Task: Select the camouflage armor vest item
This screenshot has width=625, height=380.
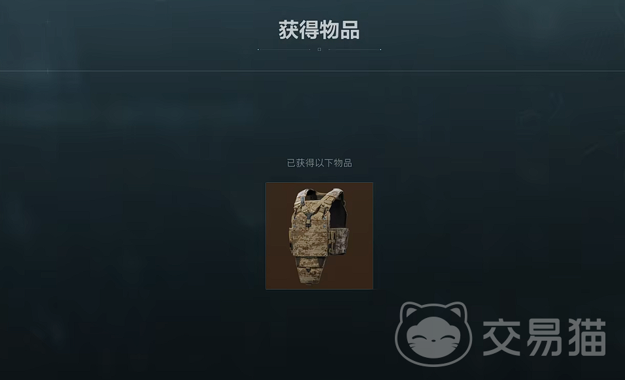Action: (x=319, y=236)
